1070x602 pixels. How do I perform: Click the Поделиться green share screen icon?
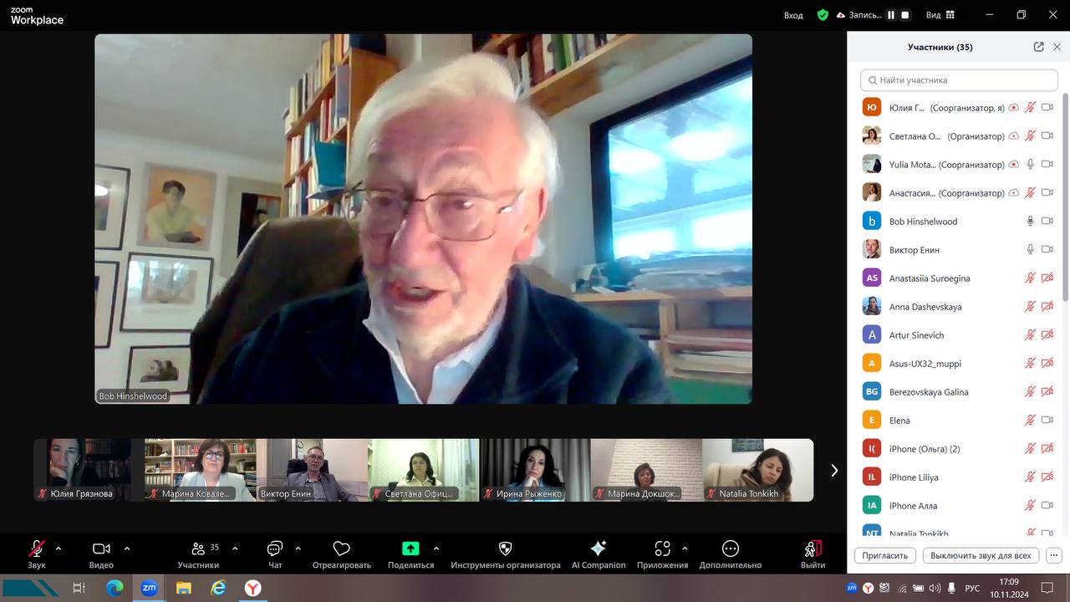(x=410, y=548)
